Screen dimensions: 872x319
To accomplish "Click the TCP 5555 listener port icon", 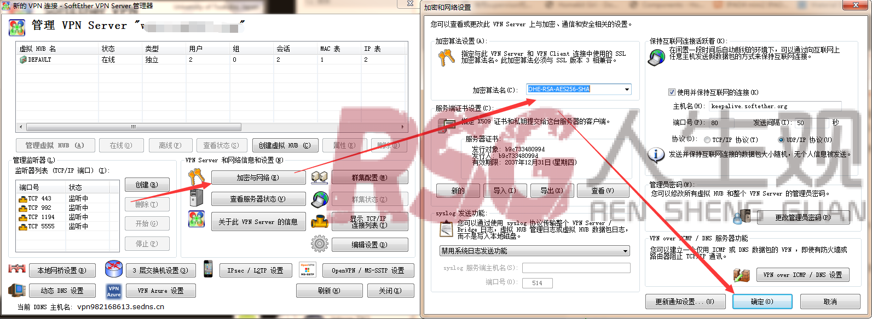I will pos(22,227).
